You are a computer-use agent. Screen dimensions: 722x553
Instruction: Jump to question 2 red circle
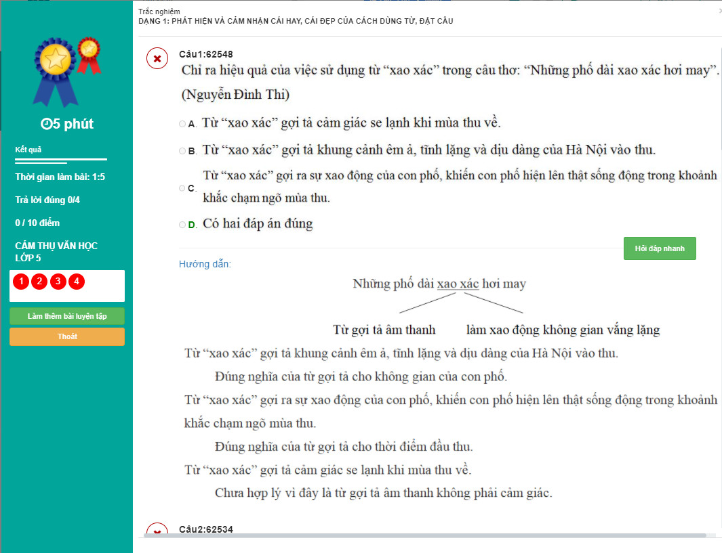[x=39, y=282]
